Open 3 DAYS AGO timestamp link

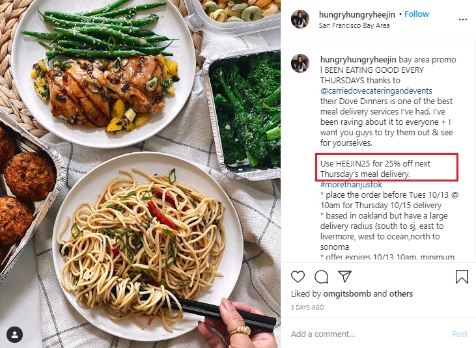coord(307,308)
